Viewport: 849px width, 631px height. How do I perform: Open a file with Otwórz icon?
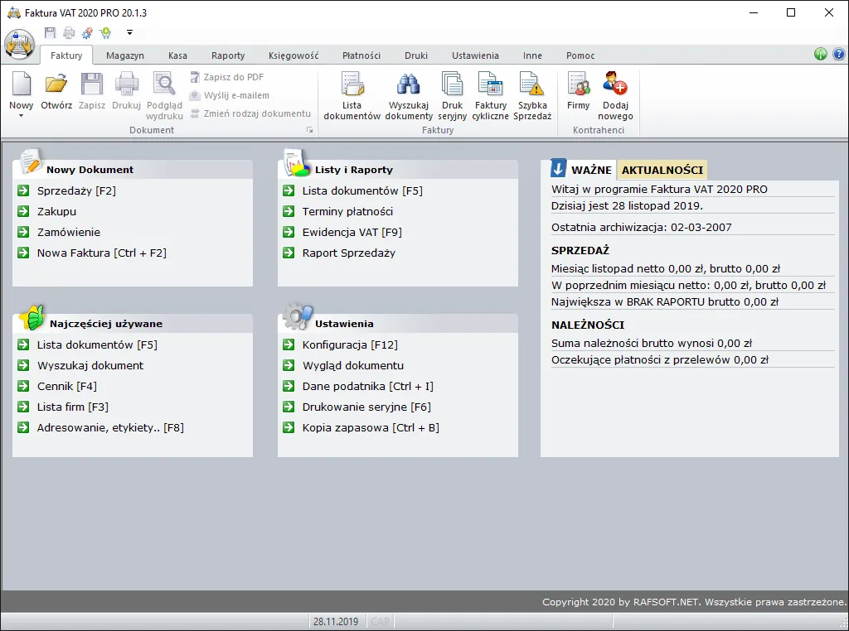point(56,86)
